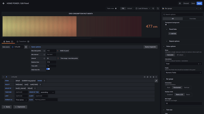Open the Bar gauge visualization dropdown
Screen dimensions: 204x114
(x=180, y=9)
